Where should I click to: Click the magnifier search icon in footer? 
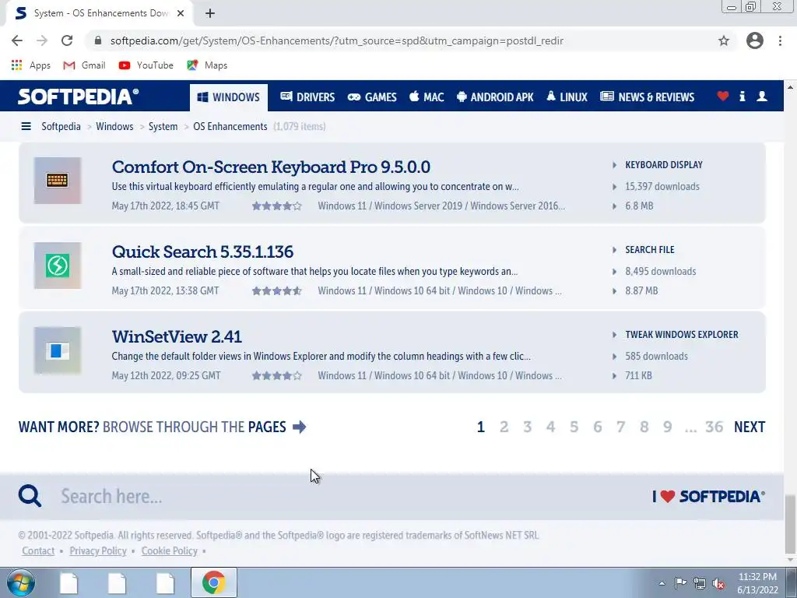(30, 496)
